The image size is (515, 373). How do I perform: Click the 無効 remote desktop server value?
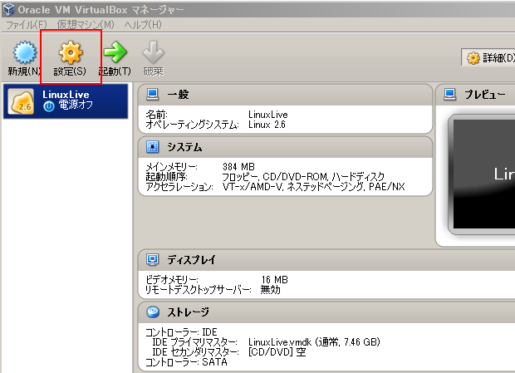[x=270, y=290]
